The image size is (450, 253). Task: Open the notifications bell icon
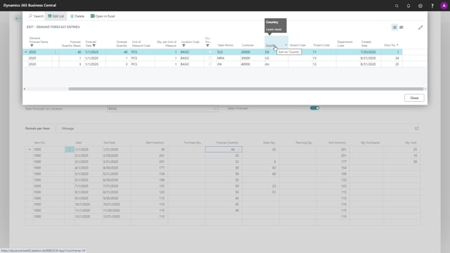tap(409, 6)
